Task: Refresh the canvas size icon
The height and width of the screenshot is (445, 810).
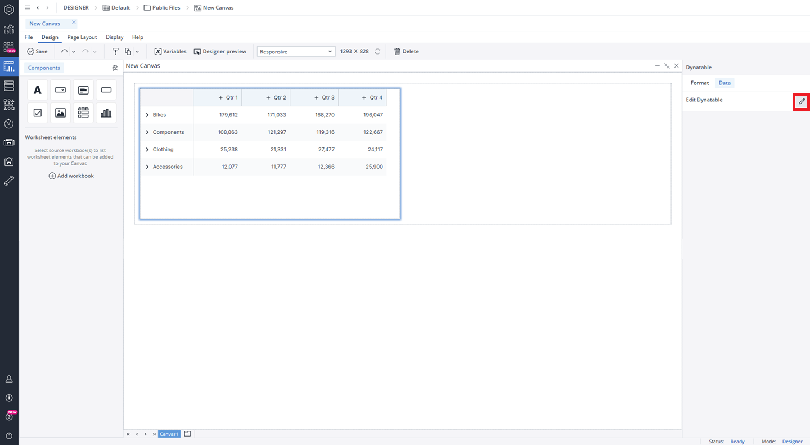Action: click(377, 52)
